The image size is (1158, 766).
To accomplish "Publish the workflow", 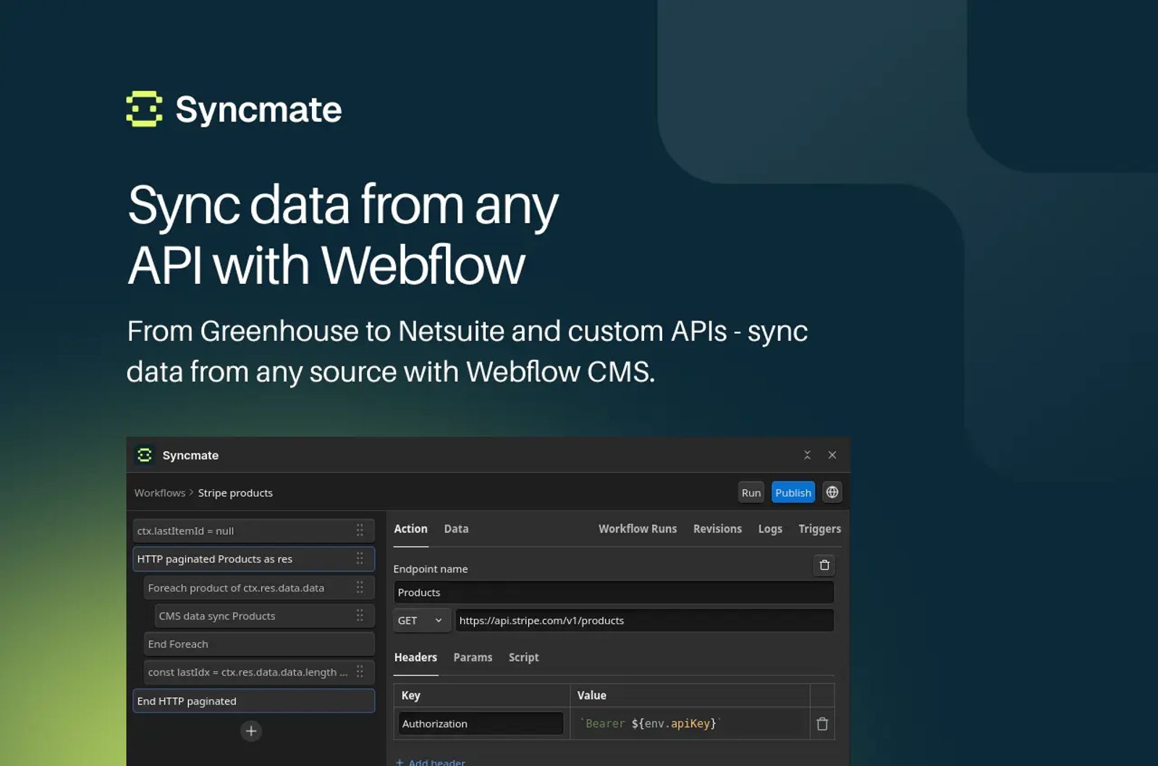I will click(793, 492).
